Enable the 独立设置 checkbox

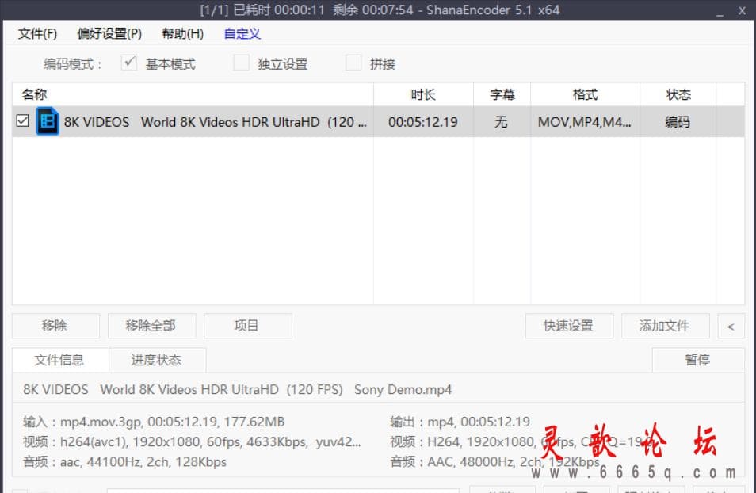point(241,63)
